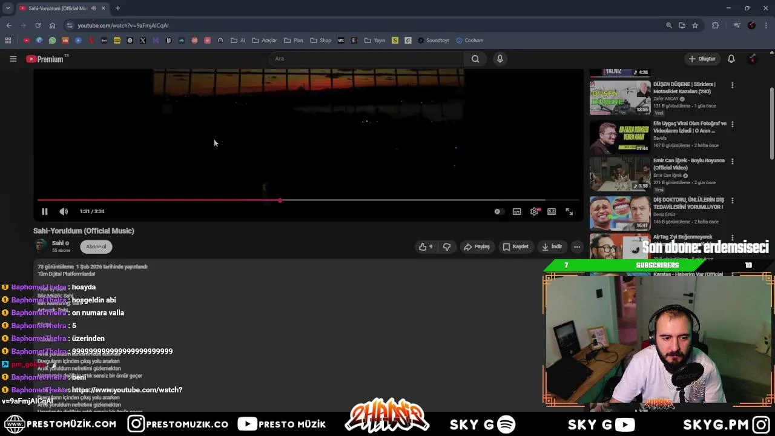
Task: Play the Düşen Düşene thumbnail
Action: (620, 97)
